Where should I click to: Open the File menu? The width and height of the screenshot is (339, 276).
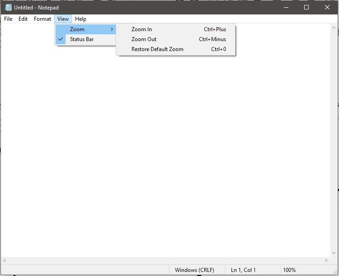click(8, 19)
